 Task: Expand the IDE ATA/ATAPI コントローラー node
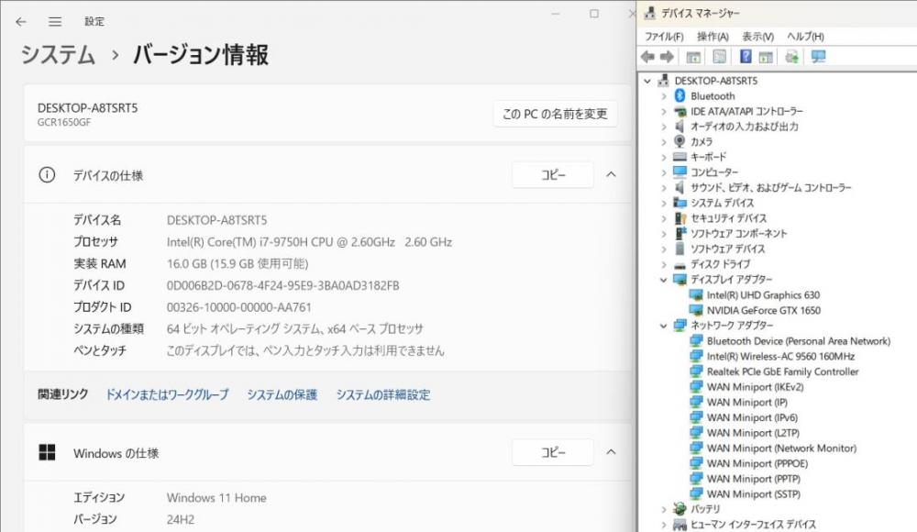(664, 111)
